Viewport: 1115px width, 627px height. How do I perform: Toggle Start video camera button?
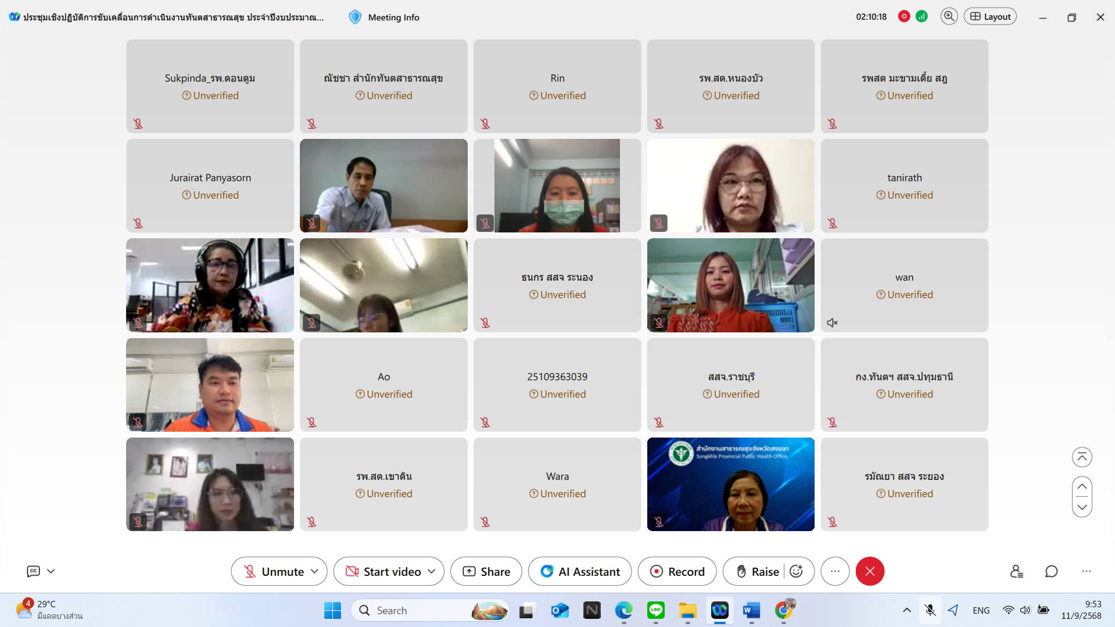tap(383, 572)
